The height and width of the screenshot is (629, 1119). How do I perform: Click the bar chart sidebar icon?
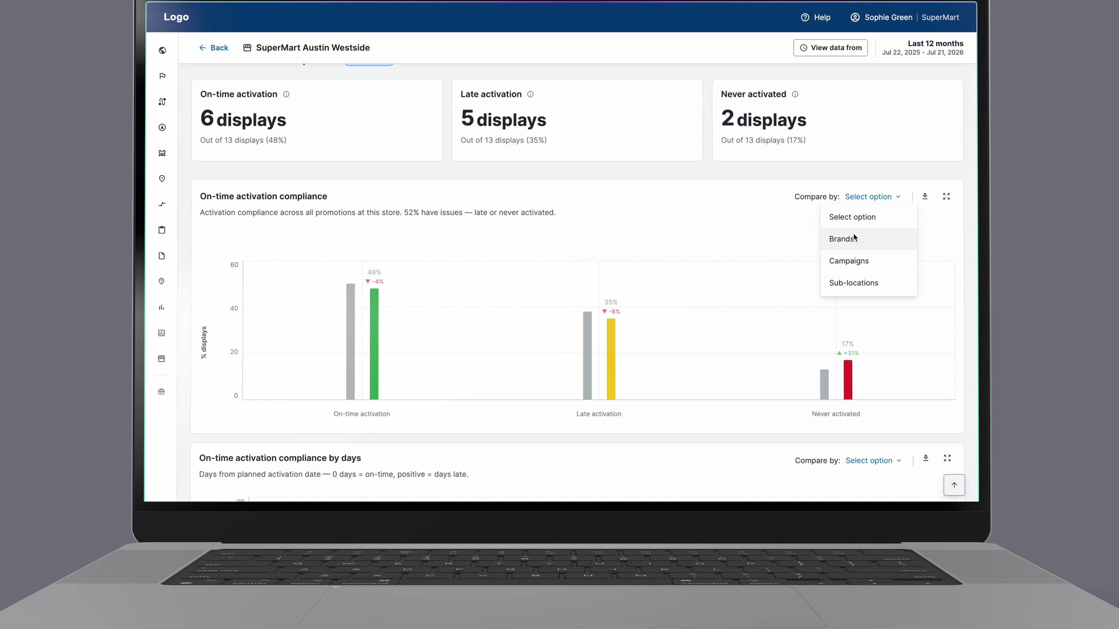point(161,307)
